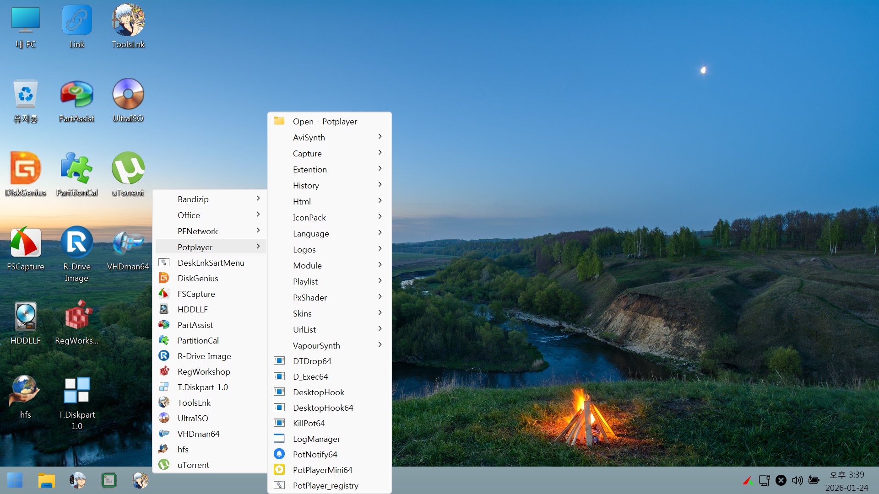Open File Explorer from the taskbar
The height and width of the screenshot is (494, 879).
pyautogui.click(x=46, y=480)
